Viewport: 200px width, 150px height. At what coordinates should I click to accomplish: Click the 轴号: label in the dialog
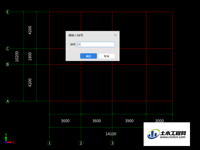pyautogui.click(x=73, y=45)
